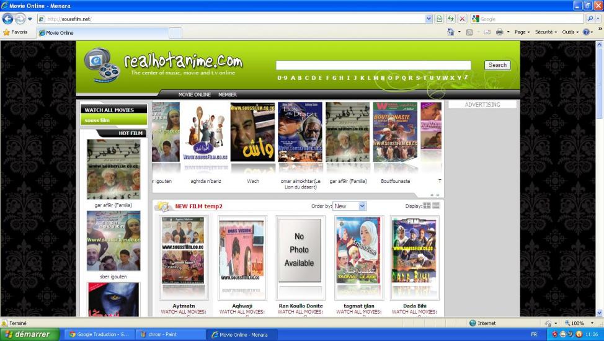Click the Home icon in command bar
Viewport: 604px width, 341px height.
pyautogui.click(x=451, y=32)
